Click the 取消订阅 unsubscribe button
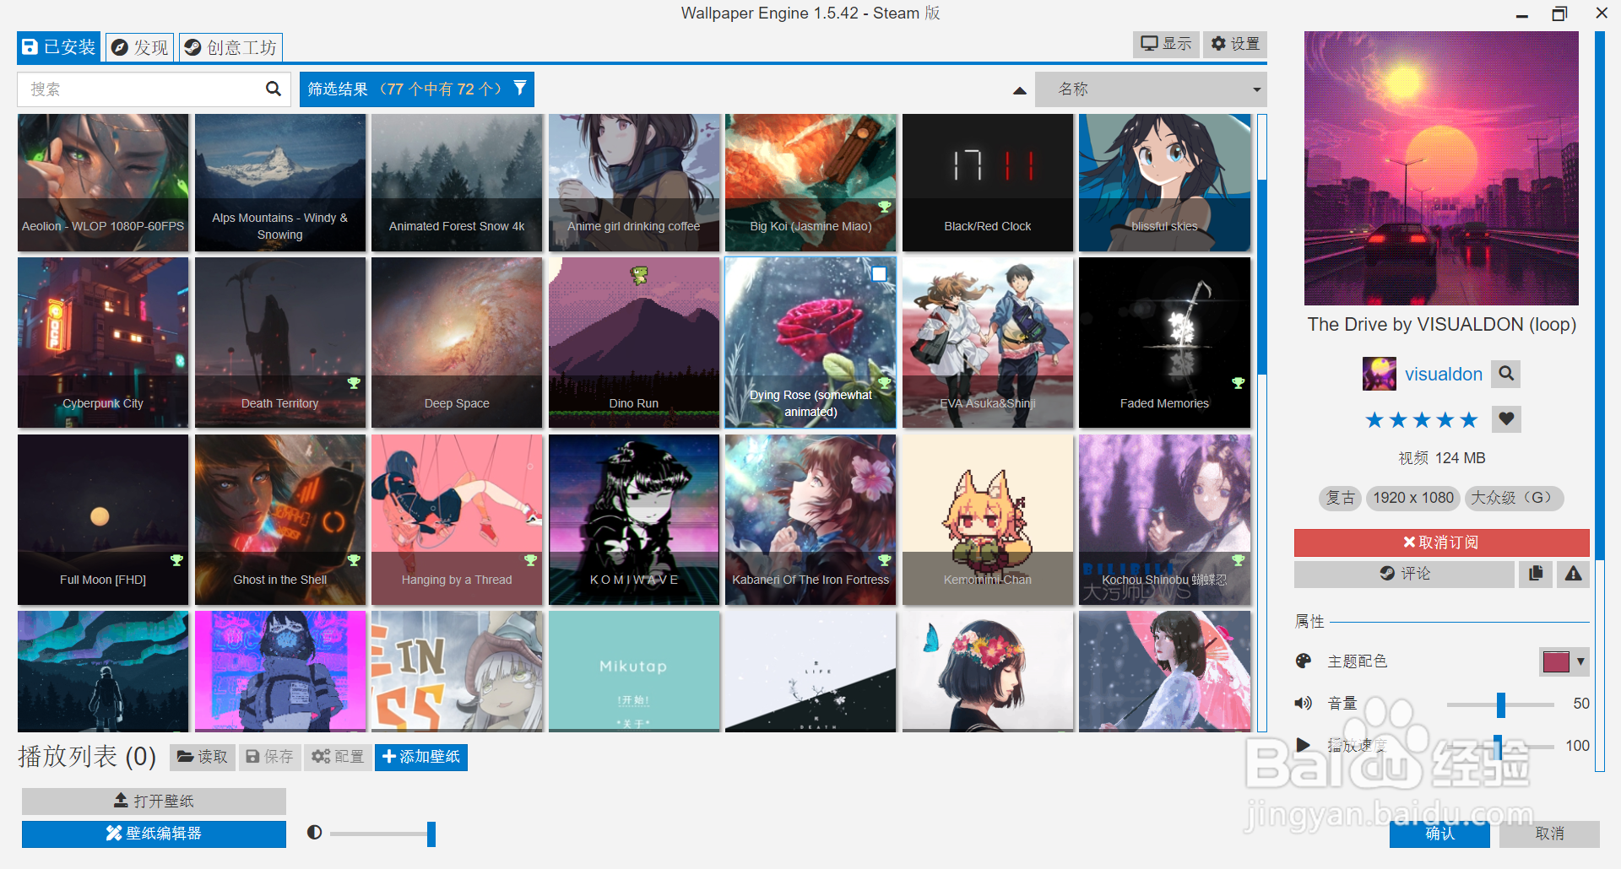Image resolution: width=1621 pixels, height=869 pixels. click(1440, 542)
